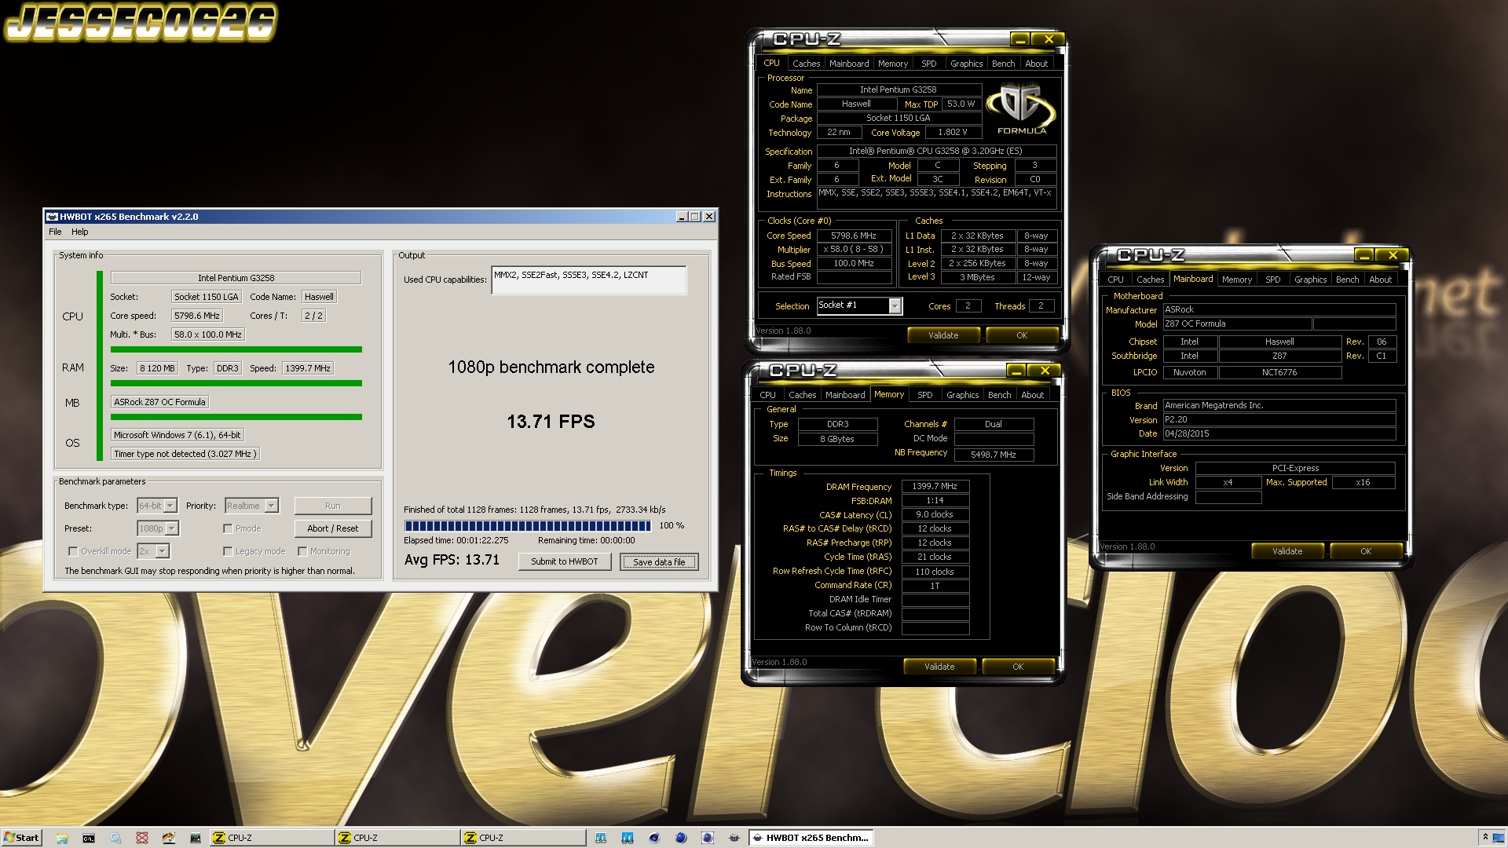Open the gear settings icon in taskbar
1508x848 pixels.
pyautogui.click(x=115, y=838)
